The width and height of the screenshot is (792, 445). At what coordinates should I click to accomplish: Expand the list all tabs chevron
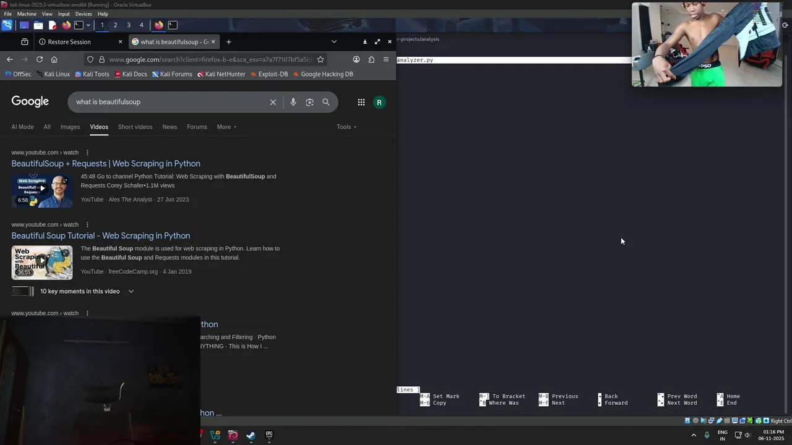point(334,42)
